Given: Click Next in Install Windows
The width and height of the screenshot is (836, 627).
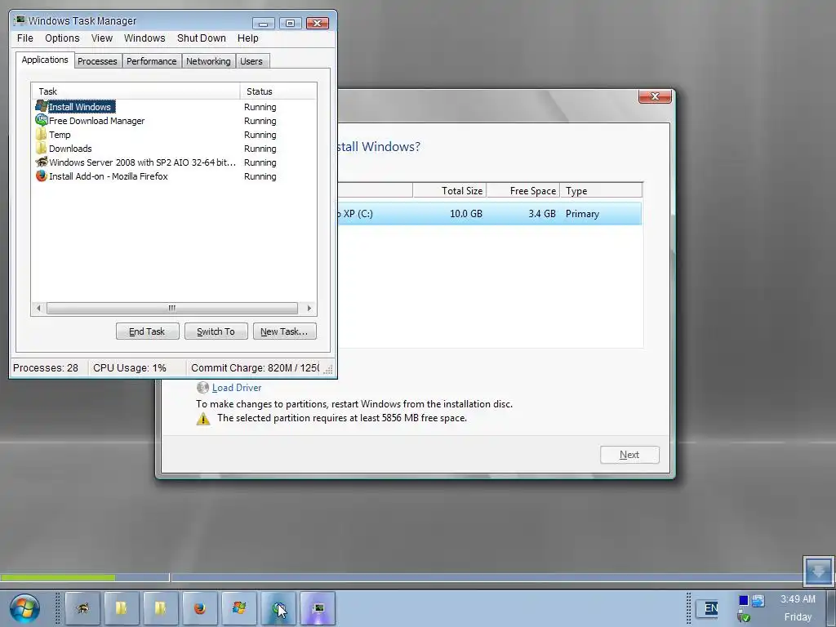Looking at the screenshot, I should click(629, 455).
